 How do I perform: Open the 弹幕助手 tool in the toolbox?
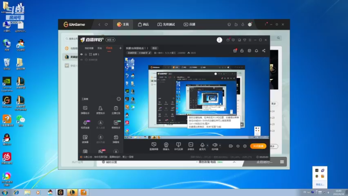[x=85, y=110]
